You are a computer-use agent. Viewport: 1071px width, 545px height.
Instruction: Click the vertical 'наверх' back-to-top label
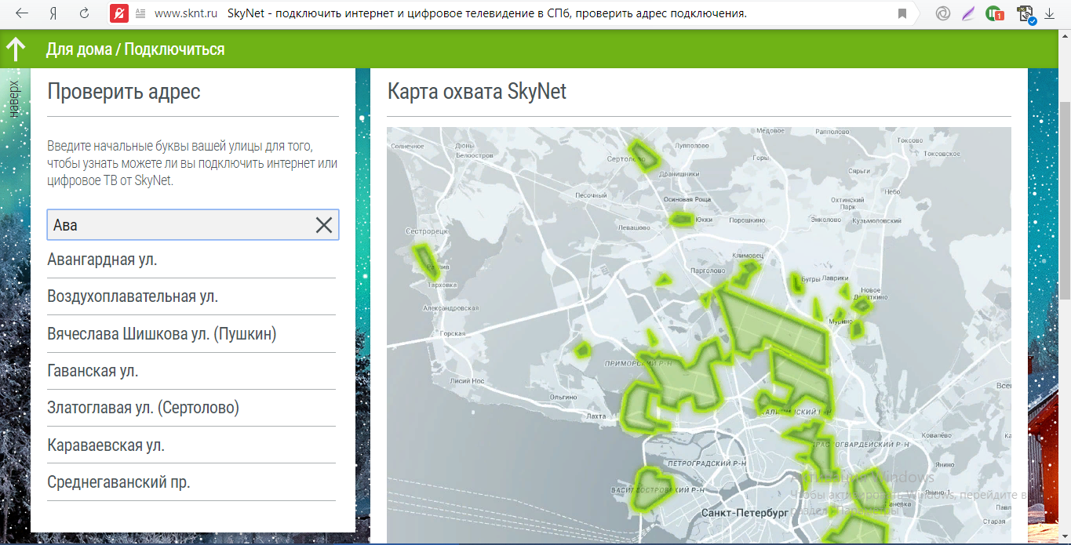(13, 98)
